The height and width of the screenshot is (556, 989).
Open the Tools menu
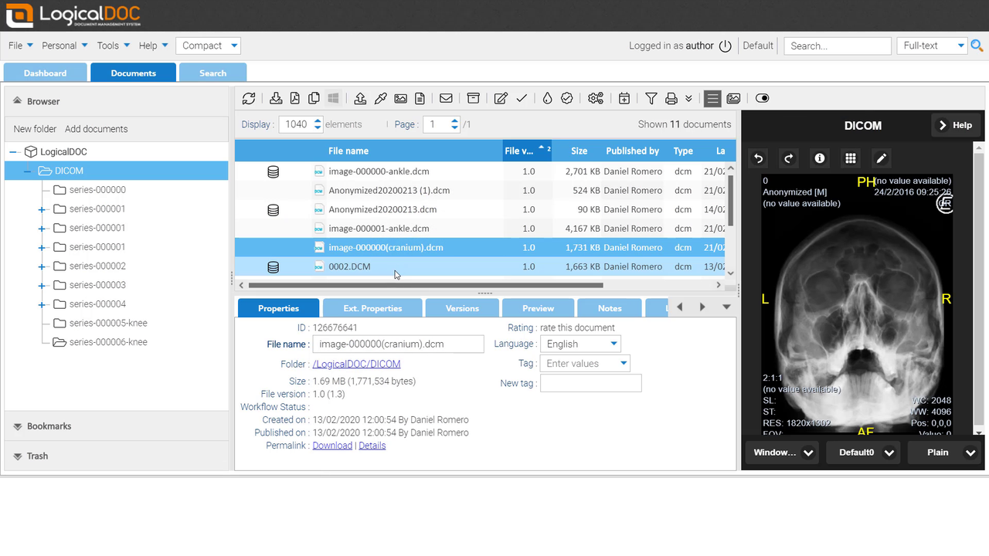coord(108,45)
